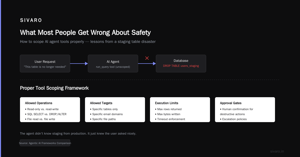Click the heading What Most People Get Wrong About Safety
The height and width of the screenshot is (157, 300).
coord(85,33)
